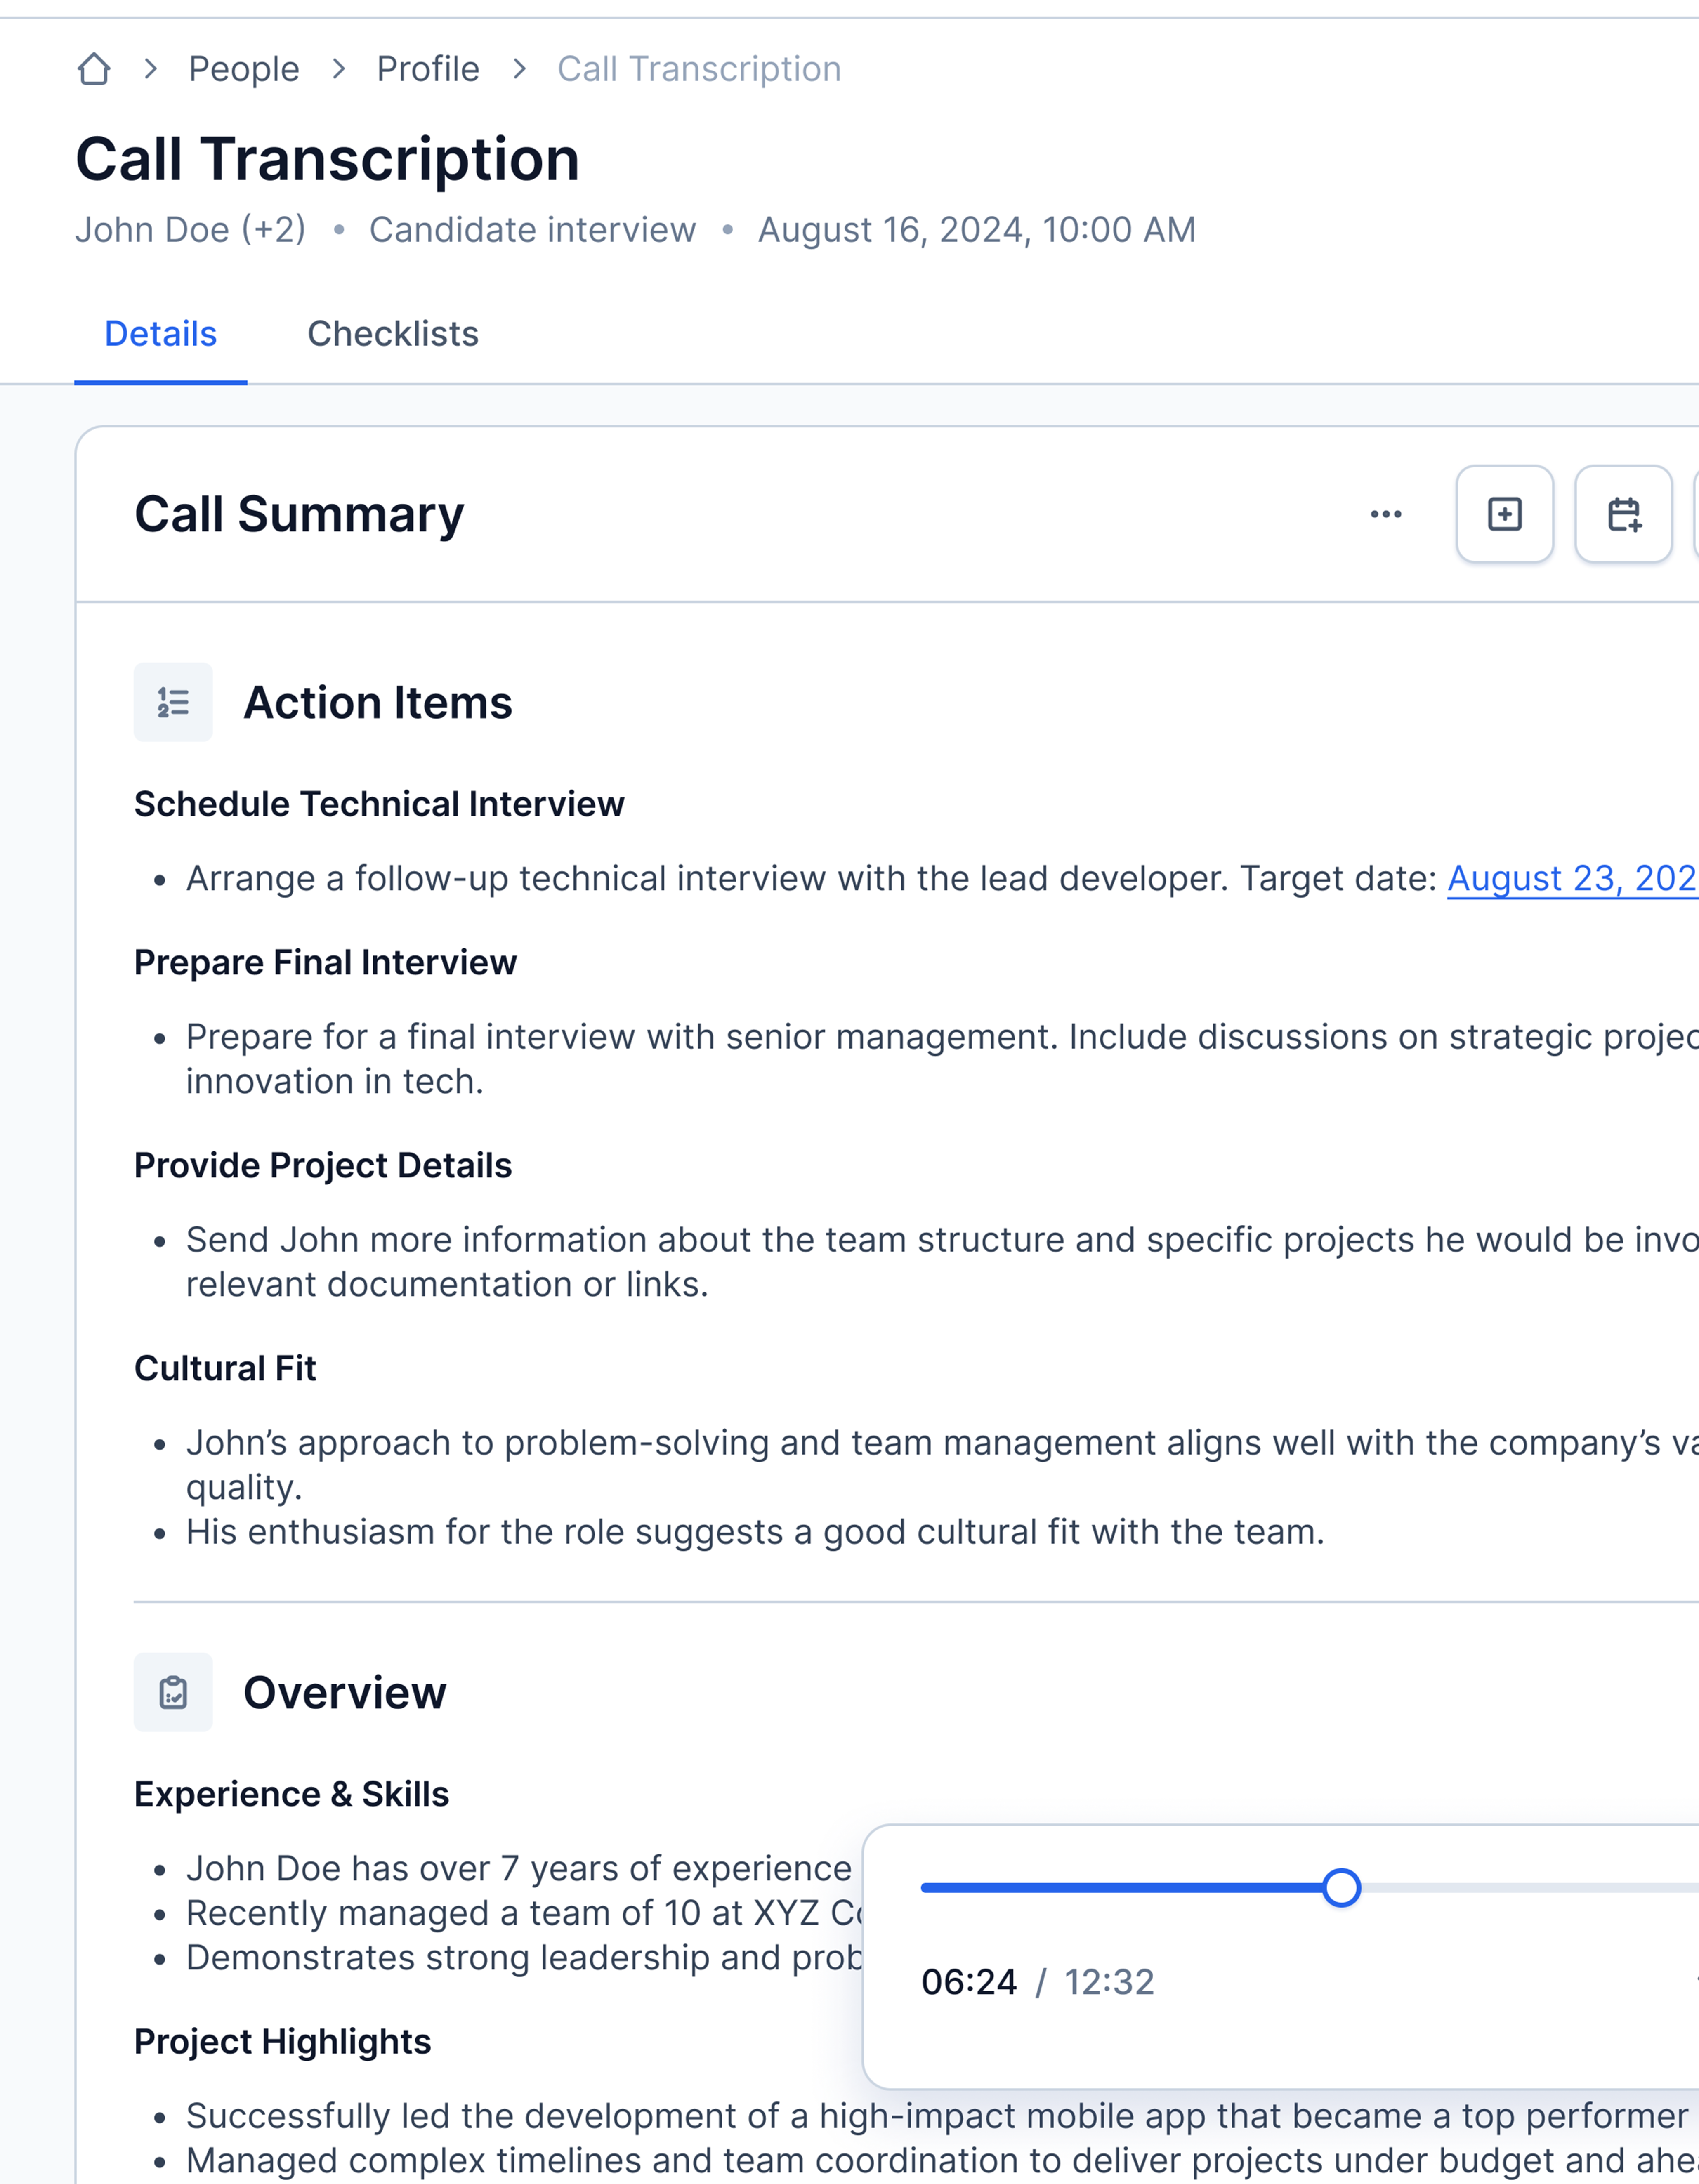The height and width of the screenshot is (2184, 1699).
Task: Click the Schedule Technical Interview heading
Action: (x=379, y=804)
